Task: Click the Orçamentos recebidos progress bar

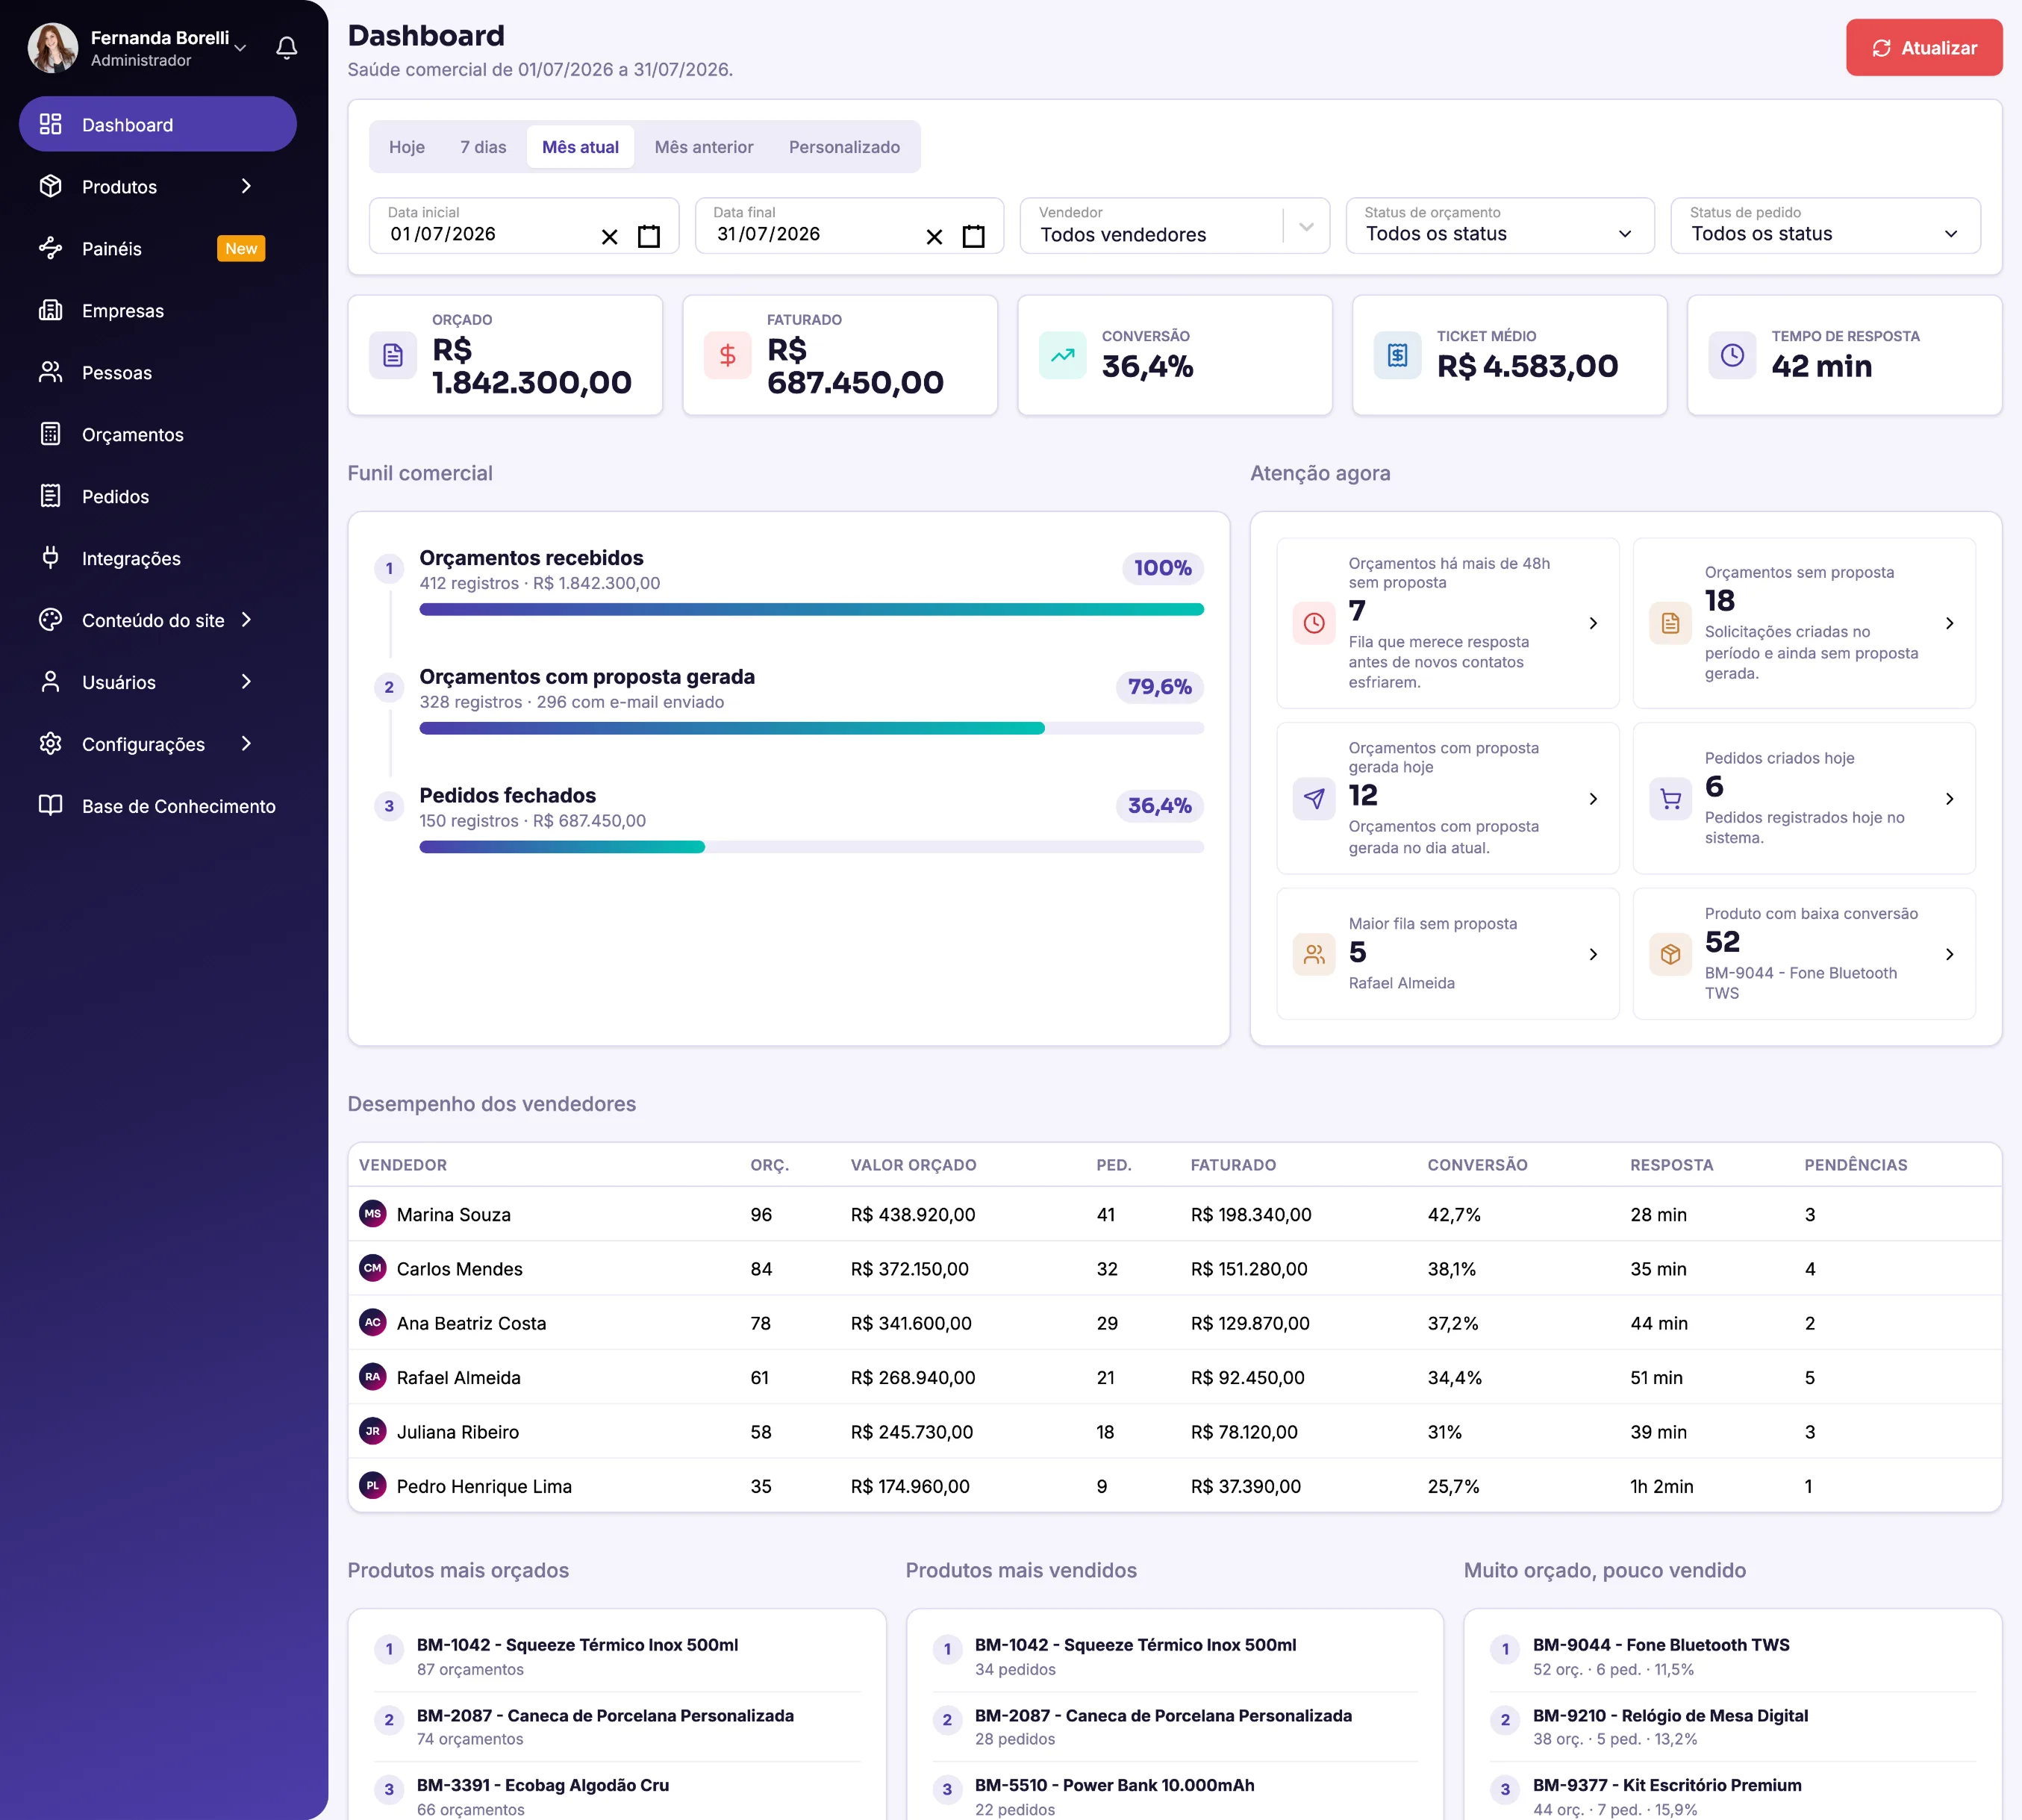Action: [811, 609]
